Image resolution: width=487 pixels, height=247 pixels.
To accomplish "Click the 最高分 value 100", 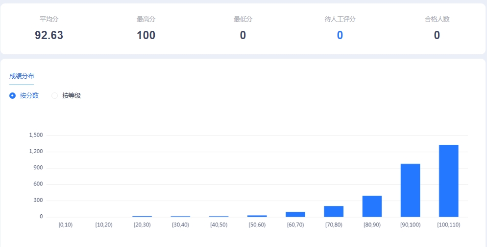I will (146, 35).
